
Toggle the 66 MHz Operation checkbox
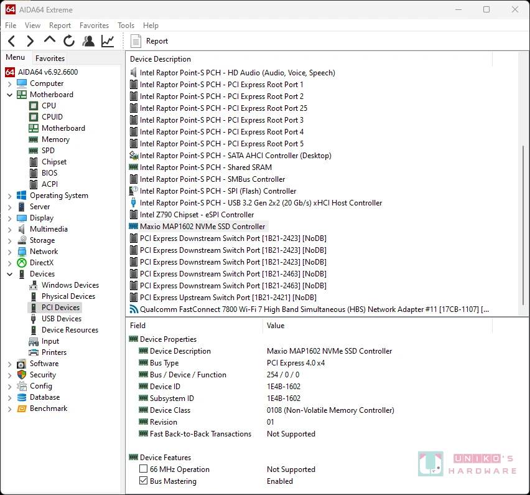[144, 469]
